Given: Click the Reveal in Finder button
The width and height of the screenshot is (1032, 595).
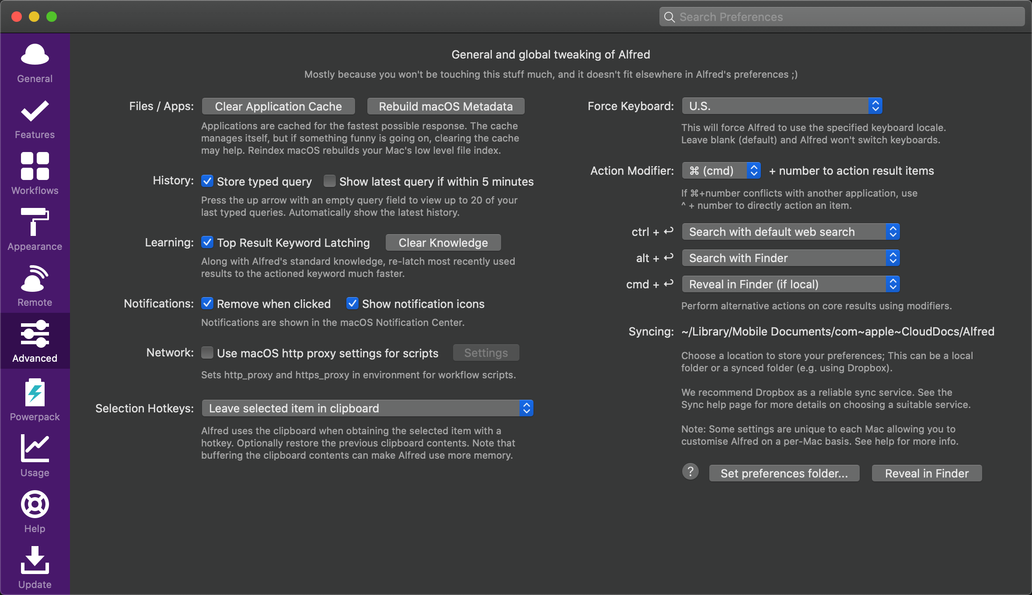Looking at the screenshot, I should [x=927, y=473].
